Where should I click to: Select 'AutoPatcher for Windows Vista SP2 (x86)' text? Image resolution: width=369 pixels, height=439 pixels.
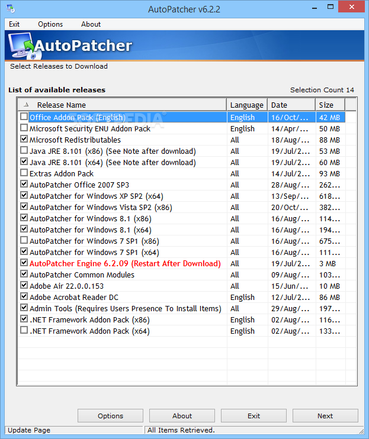[x=101, y=208]
